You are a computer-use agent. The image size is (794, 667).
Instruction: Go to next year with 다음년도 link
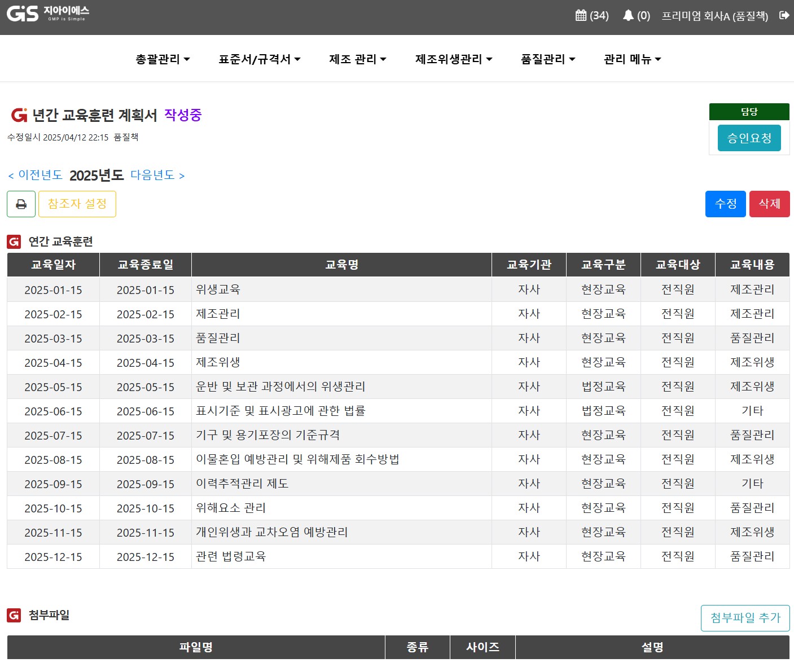[x=157, y=175]
